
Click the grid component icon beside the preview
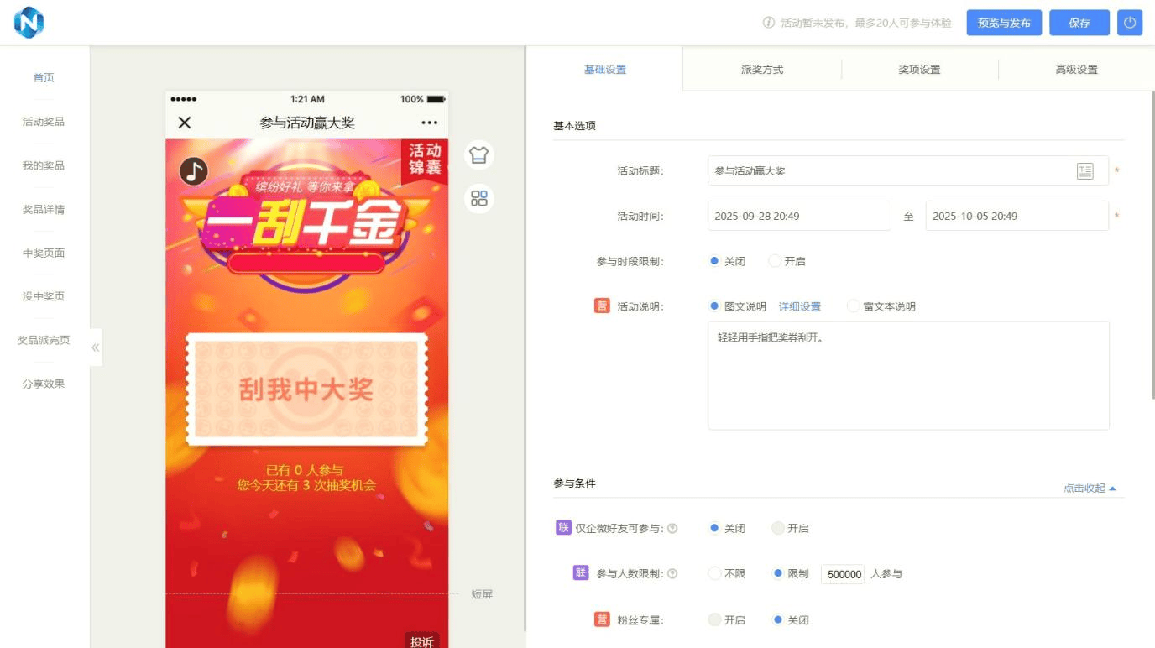point(478,199)
